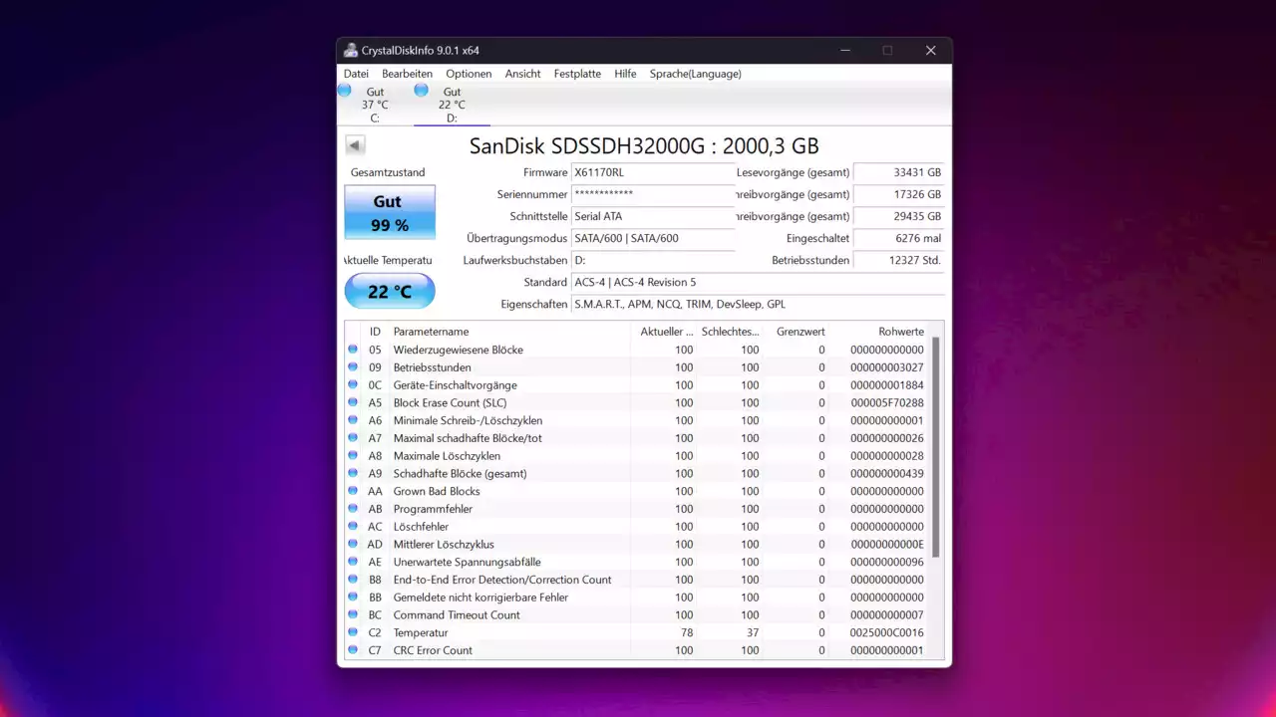
Task: Click status icon for Command Timeout Count
Action: point(353,614)
